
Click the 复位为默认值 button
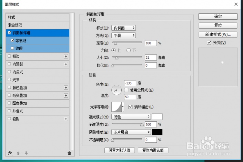[x=153, y=150]
